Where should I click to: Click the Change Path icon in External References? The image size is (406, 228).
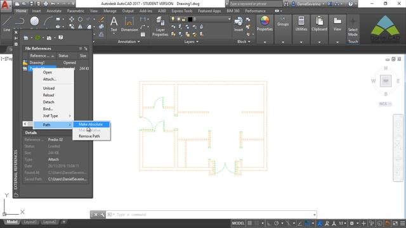click(x=49, y=38)
